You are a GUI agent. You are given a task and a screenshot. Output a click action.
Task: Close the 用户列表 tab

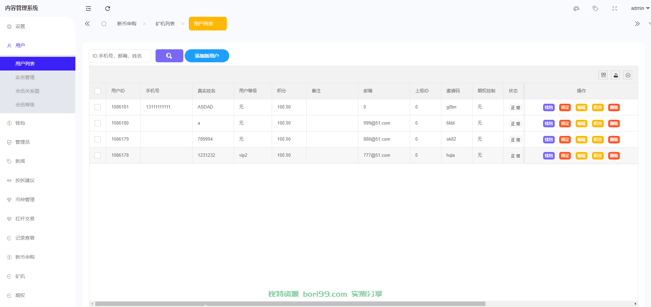point(221,24)
